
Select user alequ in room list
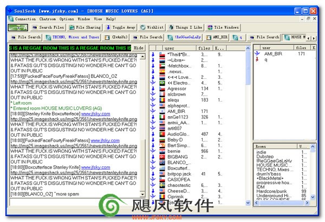173,100
